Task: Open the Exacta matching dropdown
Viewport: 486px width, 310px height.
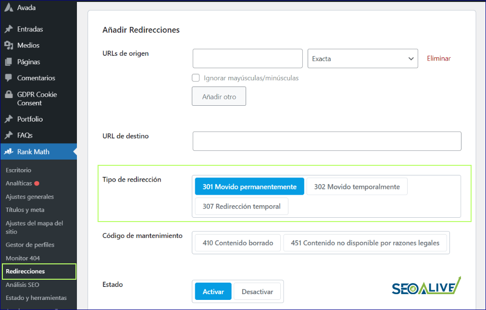Action: tap(362, 58)
